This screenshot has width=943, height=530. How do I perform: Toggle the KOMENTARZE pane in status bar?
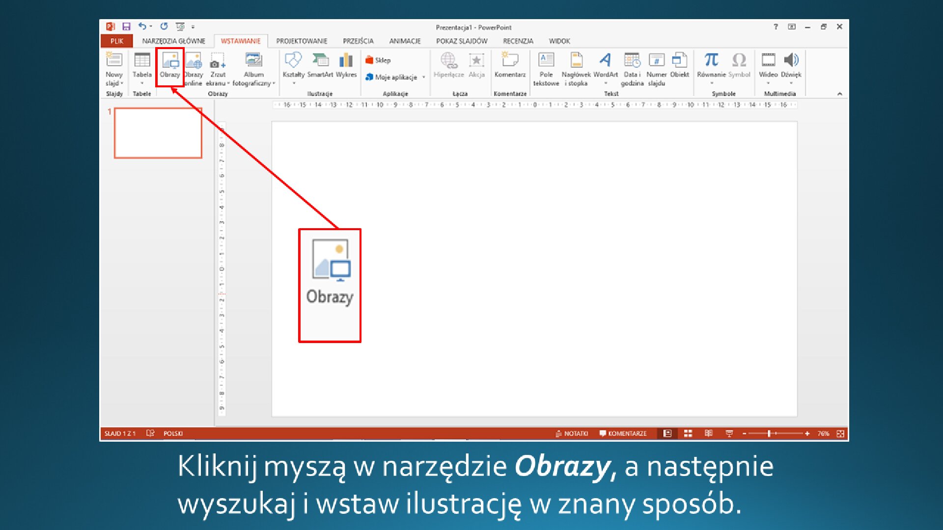coord(623,433)
